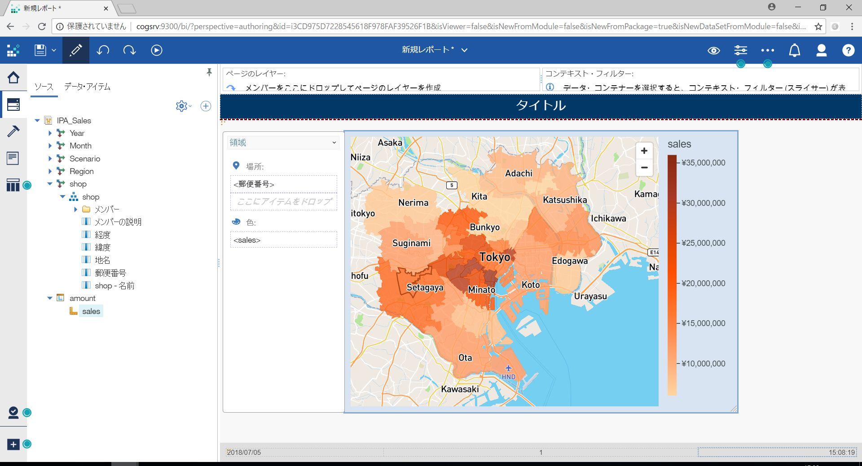Viewport: 862px width, 466px height.
Task: Click the browser Reload button
Action: click(x=42, y=26)
